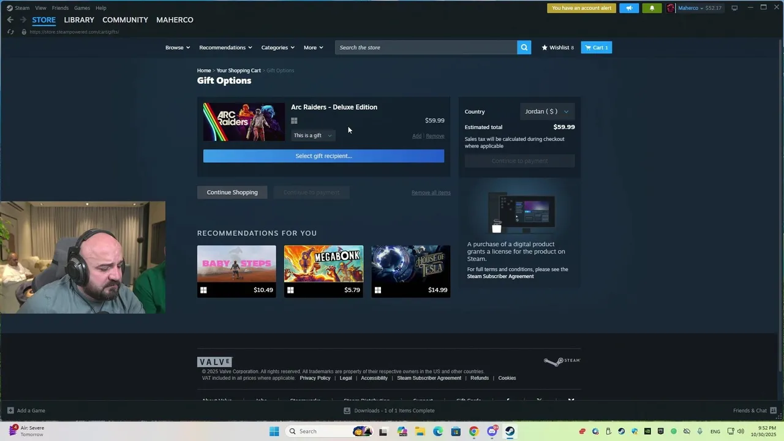Open the Privacy Policy footer link
This screenshot has height=441, width=784.
[x=315, y=378]
